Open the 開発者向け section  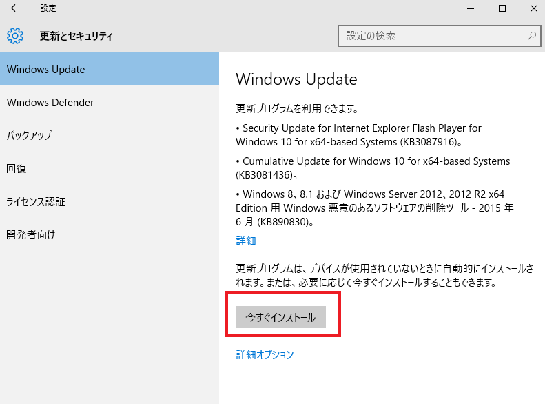pos(110,234)
